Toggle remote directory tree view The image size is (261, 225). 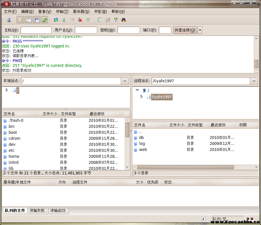pos(36,20)
